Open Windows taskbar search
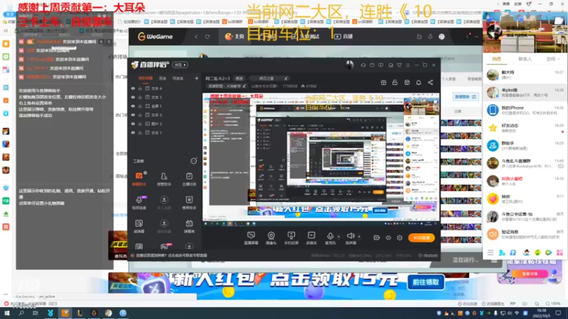This screenshot has height=319, width=568. [x=21, y=313]
